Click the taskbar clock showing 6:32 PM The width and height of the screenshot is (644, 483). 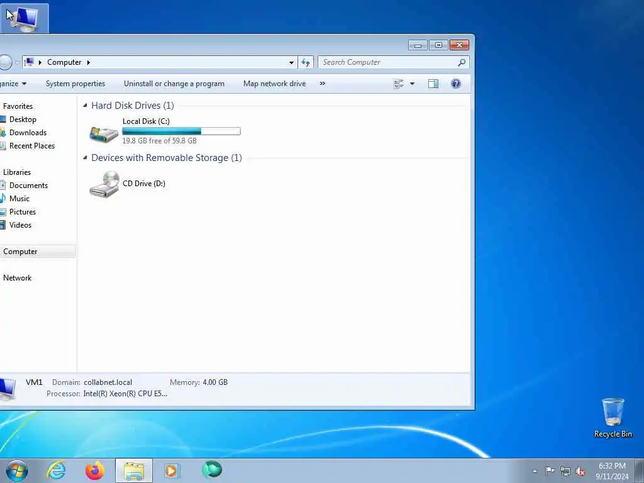tap(612, 471)
